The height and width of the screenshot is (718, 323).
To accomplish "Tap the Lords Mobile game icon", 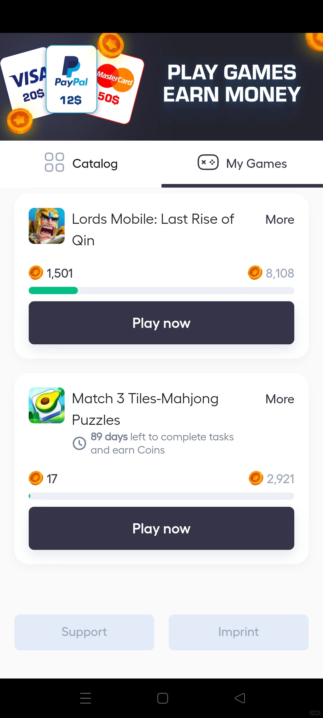I will point(47,226).
